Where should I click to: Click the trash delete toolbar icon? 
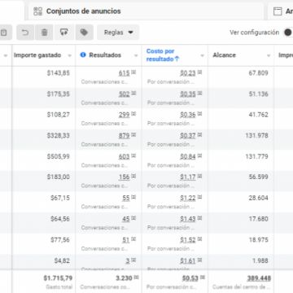pyautogui.click(x=44, y=33)
